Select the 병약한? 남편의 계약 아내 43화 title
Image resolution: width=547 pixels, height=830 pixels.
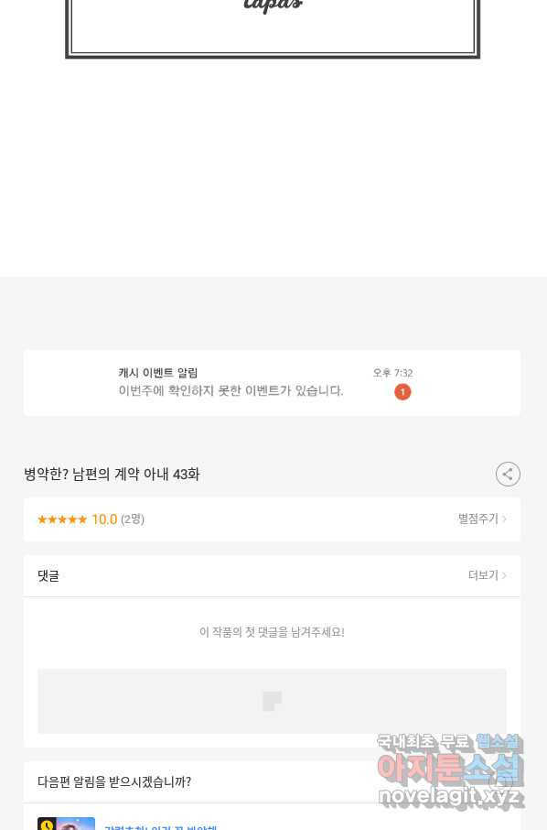point(112,475)
